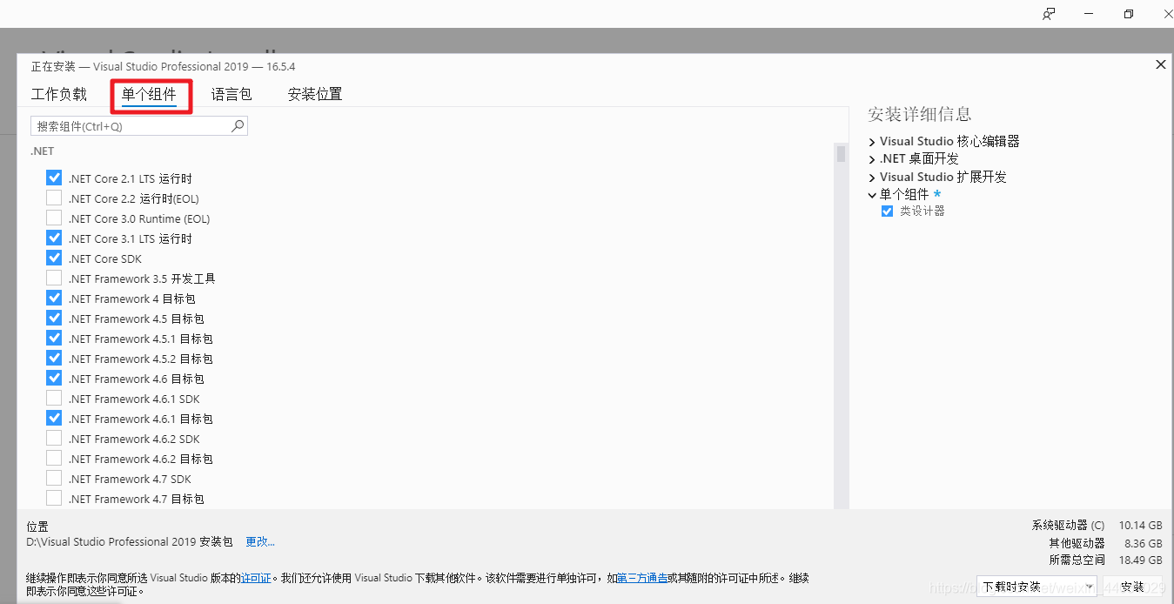Click the feedback person icon in title bar
Viewport: 1174px width, 604px height.
pyautogui.click(x=1050, y=14)
